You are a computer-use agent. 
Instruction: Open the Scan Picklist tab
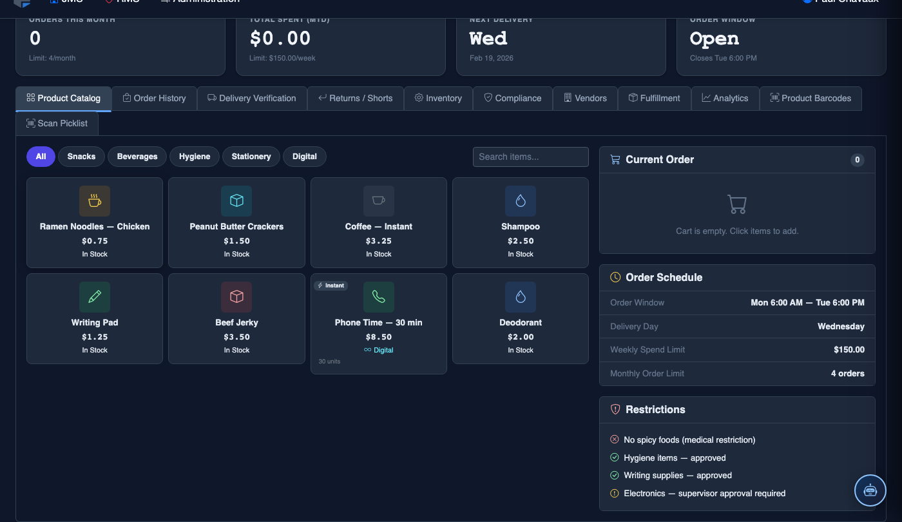pos(57,123)
